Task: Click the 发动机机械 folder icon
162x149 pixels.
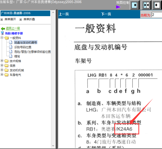Action: [6, 70]
